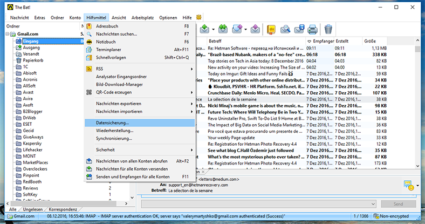This screenshot has height=224, width=425.
Task: Expand the RSS submenu
Action: 191,69
